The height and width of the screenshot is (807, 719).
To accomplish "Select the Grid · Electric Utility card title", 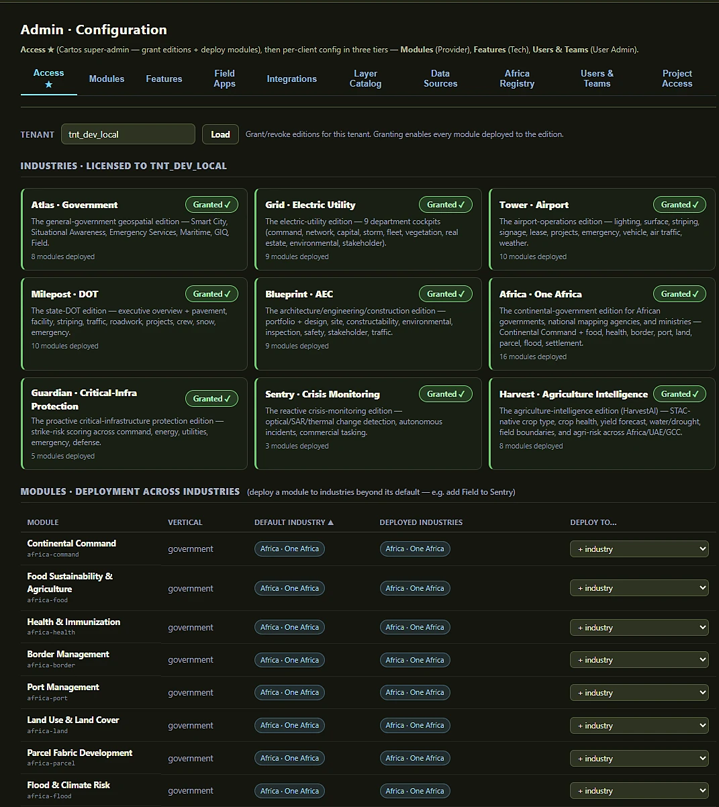I will click(310, 205).
